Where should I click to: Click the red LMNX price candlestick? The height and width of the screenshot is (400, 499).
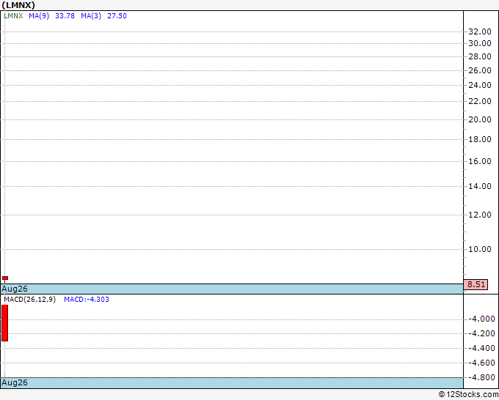click(x=5, y=278)
